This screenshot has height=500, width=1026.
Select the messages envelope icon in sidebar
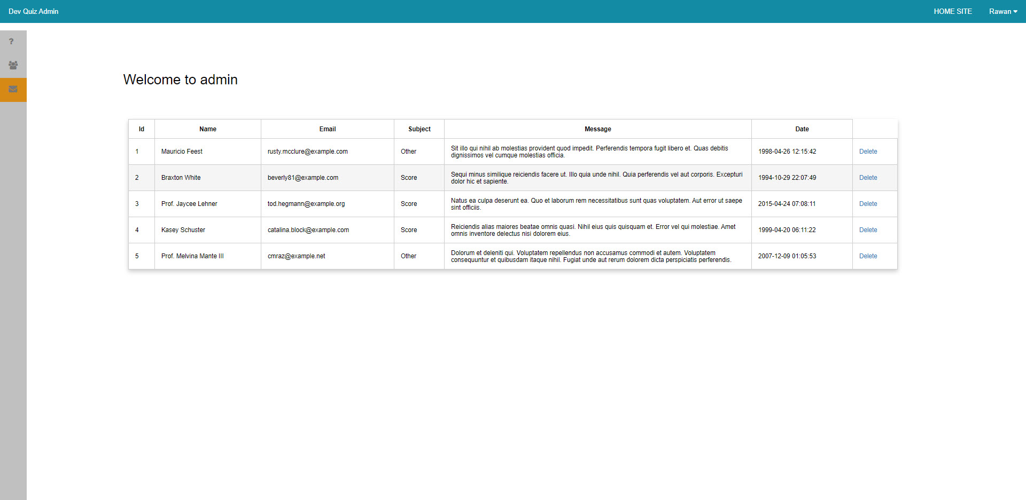coord(13,90)
